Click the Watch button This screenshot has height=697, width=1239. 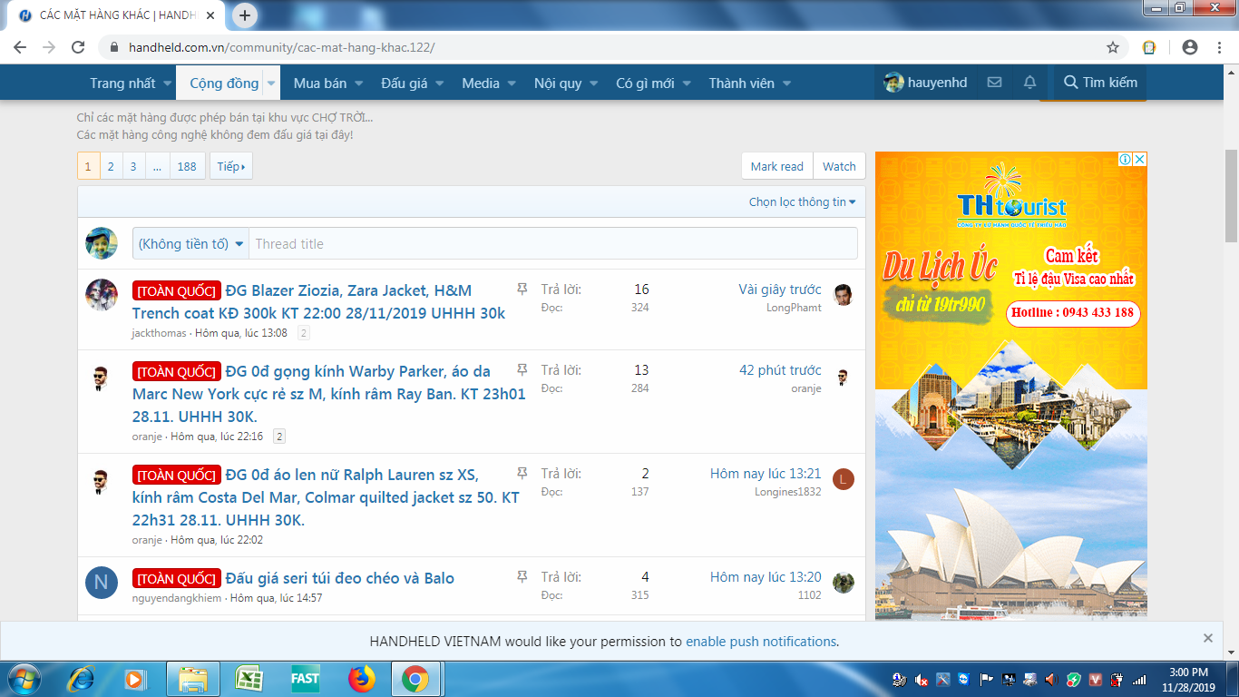pyautogui.click(x=839, y=166)
